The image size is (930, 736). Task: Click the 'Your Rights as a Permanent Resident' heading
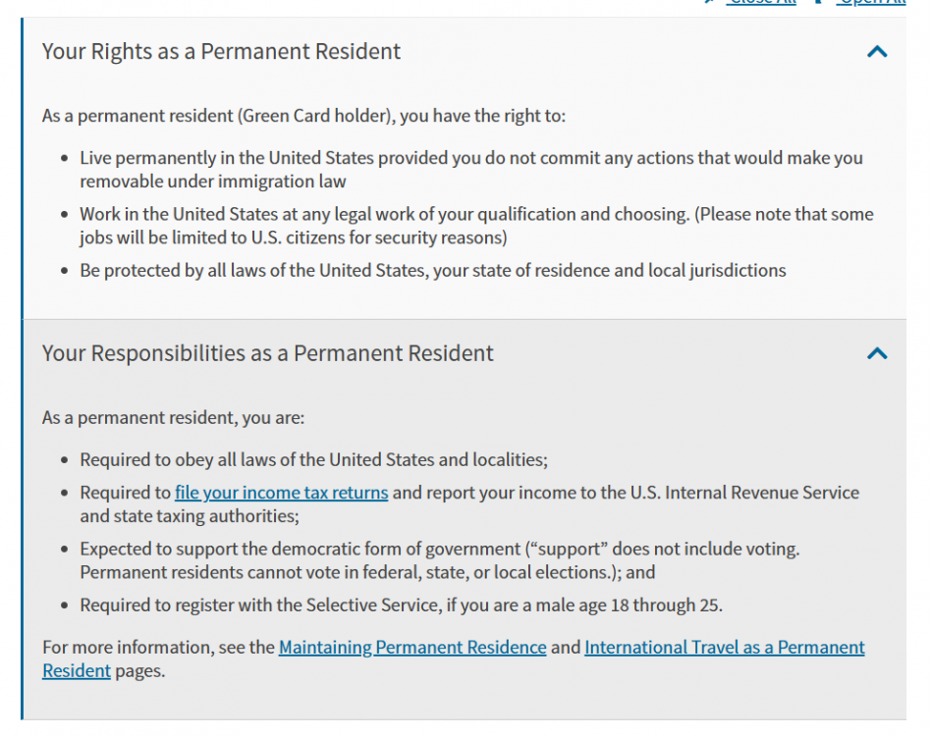click(x=221, y=52)
